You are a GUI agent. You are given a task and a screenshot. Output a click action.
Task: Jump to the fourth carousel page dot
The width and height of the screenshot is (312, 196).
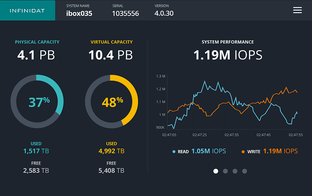point(245,171)
